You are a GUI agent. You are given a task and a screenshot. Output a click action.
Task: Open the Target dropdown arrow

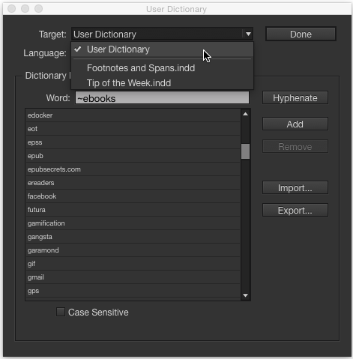(248, 34)
